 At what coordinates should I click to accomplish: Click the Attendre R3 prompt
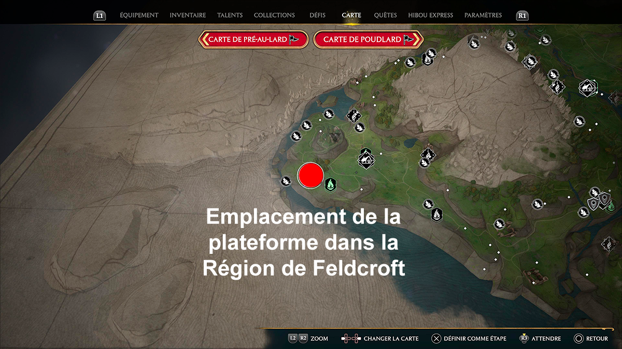[540, 339]
